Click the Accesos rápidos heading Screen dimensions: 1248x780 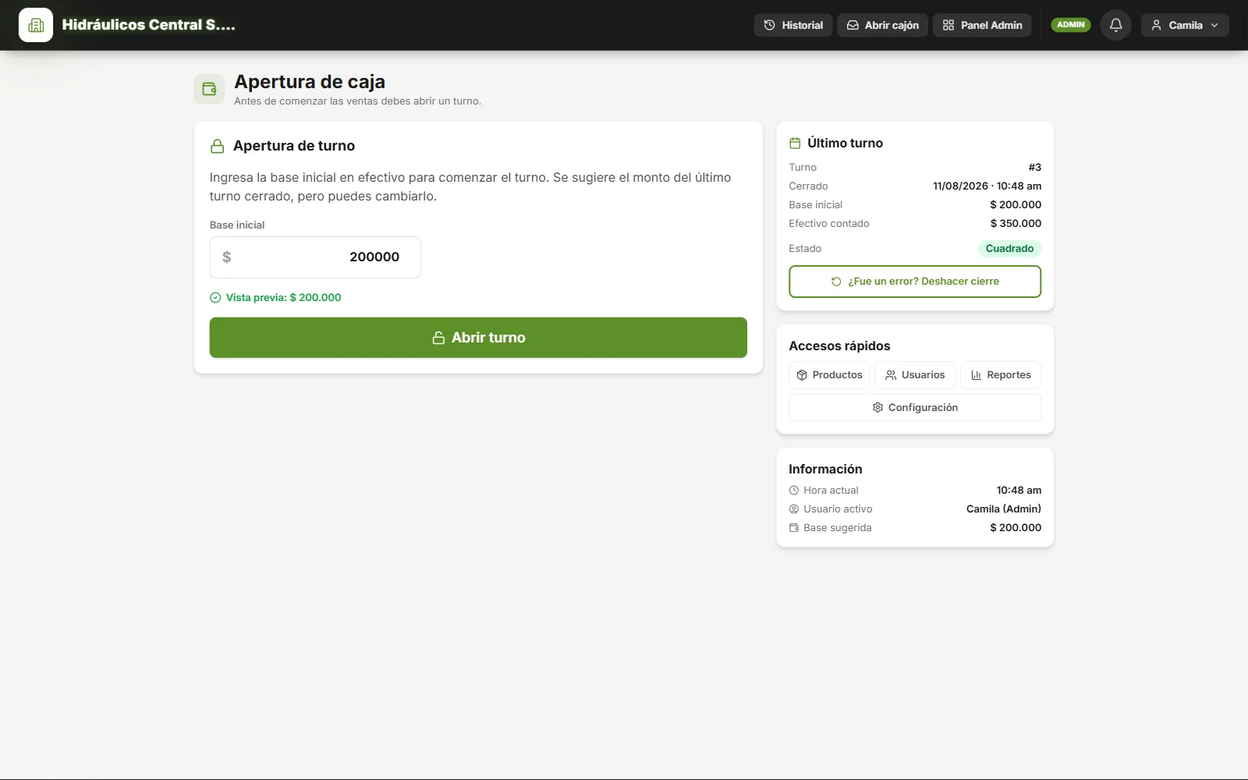pos(839,346)
